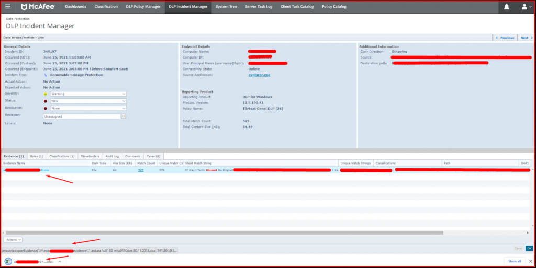The width and height of the screenshot is (536, 268).
Task: Click the reviewer browse ellipsis button
Action: [124, 116]
